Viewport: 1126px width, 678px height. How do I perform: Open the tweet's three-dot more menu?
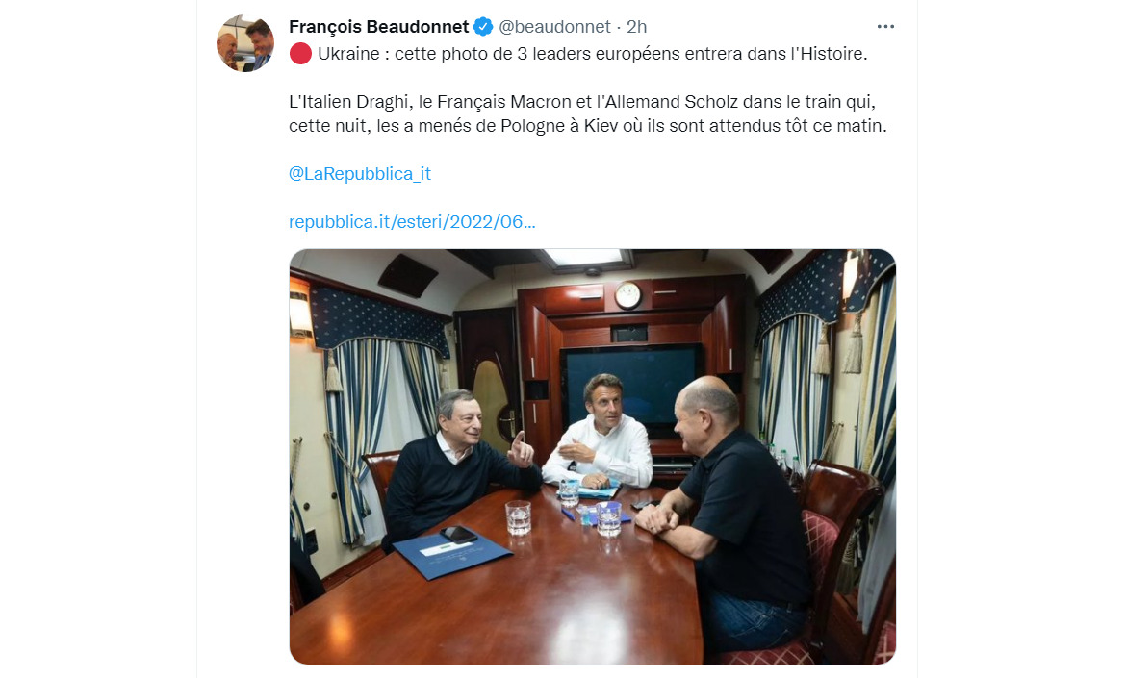[x=885, y=27]
